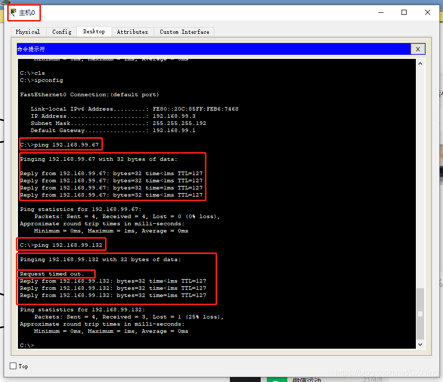Viewport: 443px width, 382px height.
Task: Click the 'C:\>ping 192.168.99.132' command line
Action: [x=61, y=245]
